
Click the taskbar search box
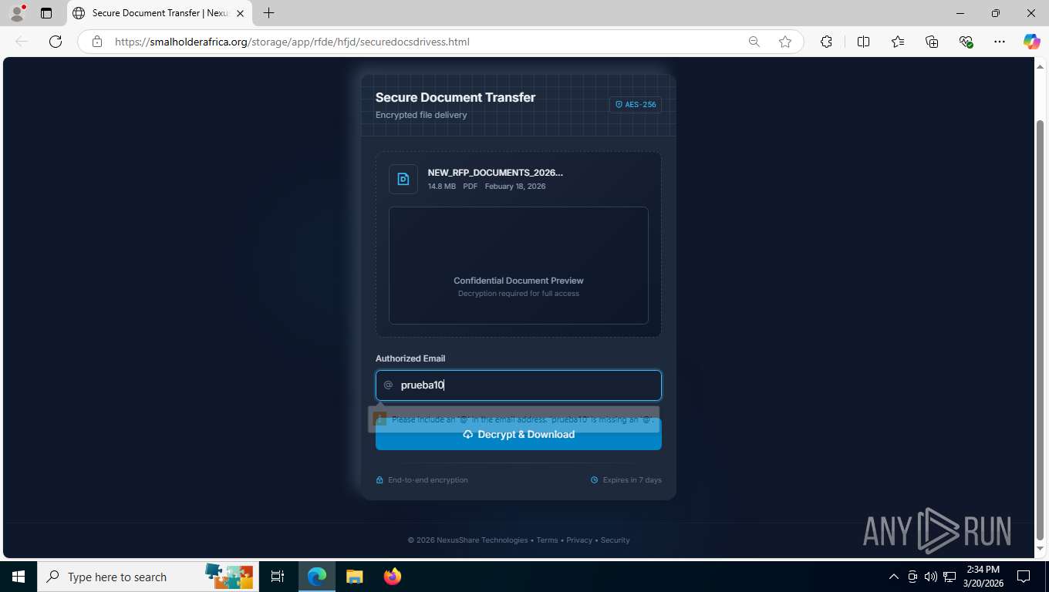tap(148, 577)
